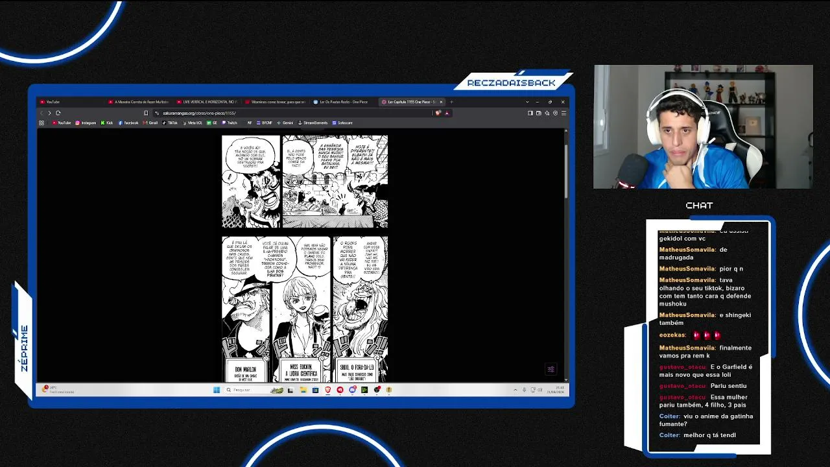Image resolution: width=830 pixels, height=467 pixels.
Task: Open the Windows Start menu
Action: tap(216, 390)
